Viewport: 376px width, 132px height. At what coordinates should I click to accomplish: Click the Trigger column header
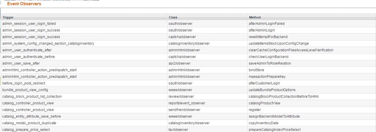(8, 17)
